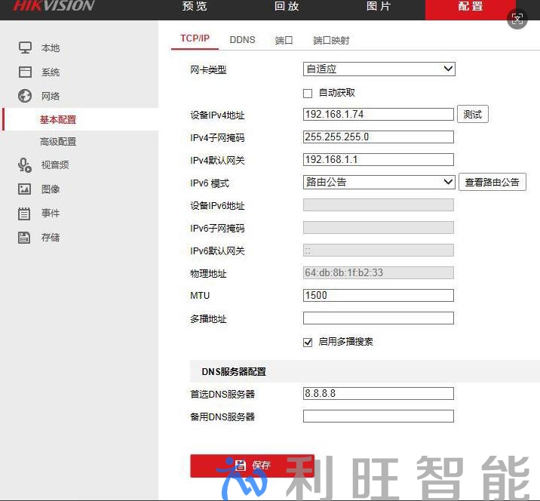Click the fullscreen expand icon at top right
The width and height of the screenshot is (540, 501).
coord(517,20)
